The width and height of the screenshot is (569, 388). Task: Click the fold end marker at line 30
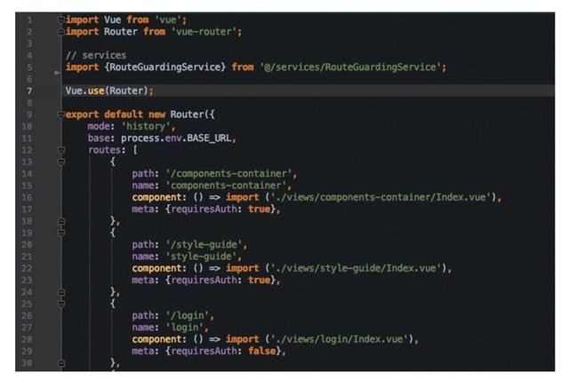tap(61, 363)
